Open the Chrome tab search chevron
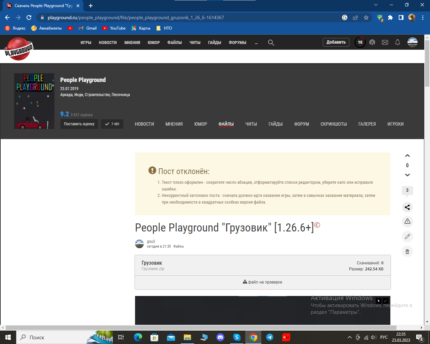Viewport: 430px width, 344px height. pyautogui.click(x=376, y=5)
